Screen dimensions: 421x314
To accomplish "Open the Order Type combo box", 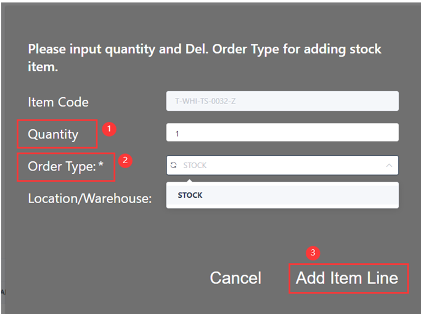I will [x=282, y=165].
